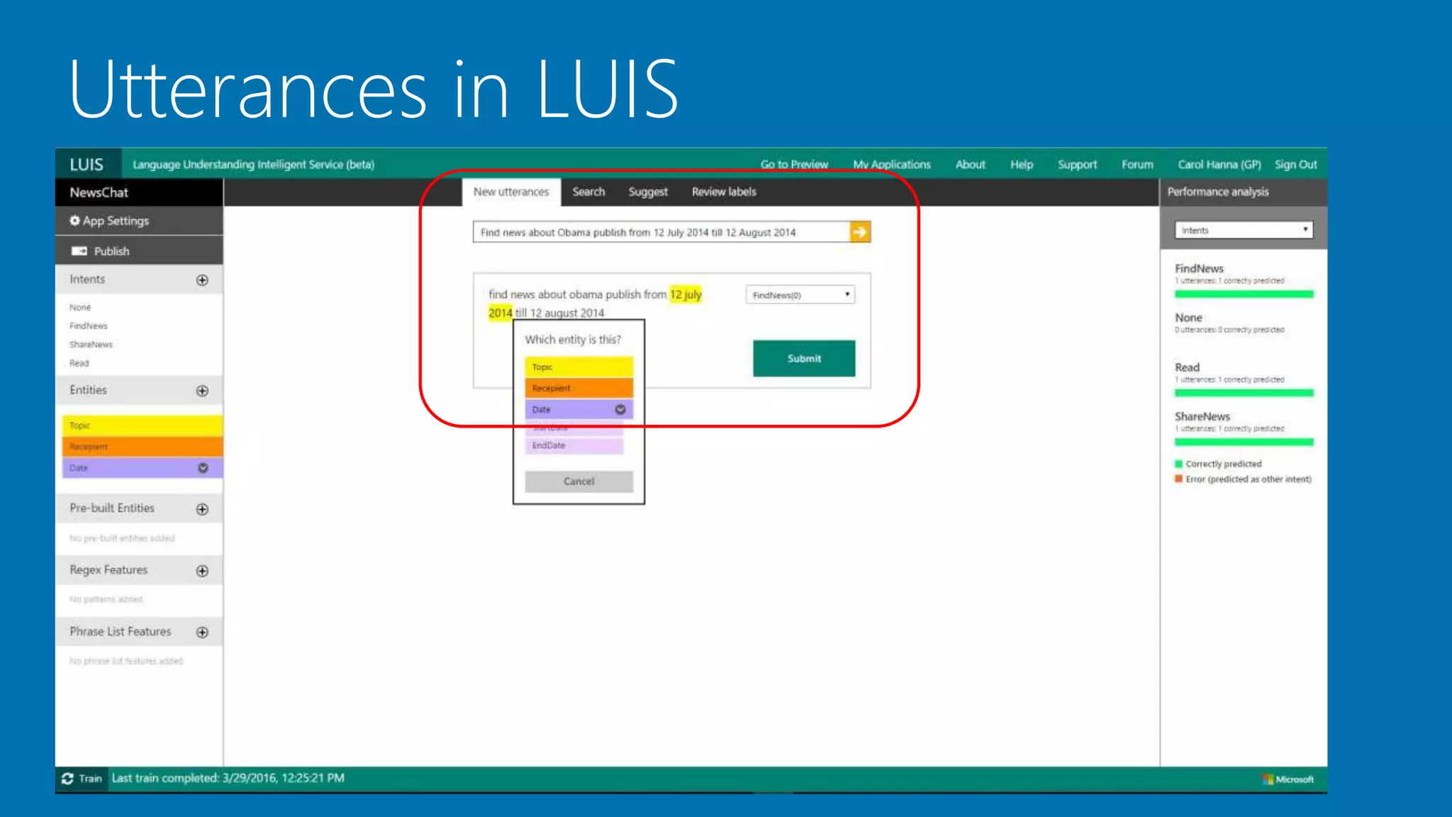Open the My Applications link
Screen dimensions: 1452x817
(x=892, y=165)
